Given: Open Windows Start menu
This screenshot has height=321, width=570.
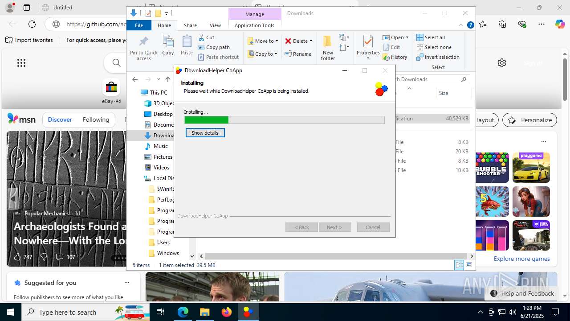Looking at the screenshot, I should pyautogui.click(x=11, y=312).
